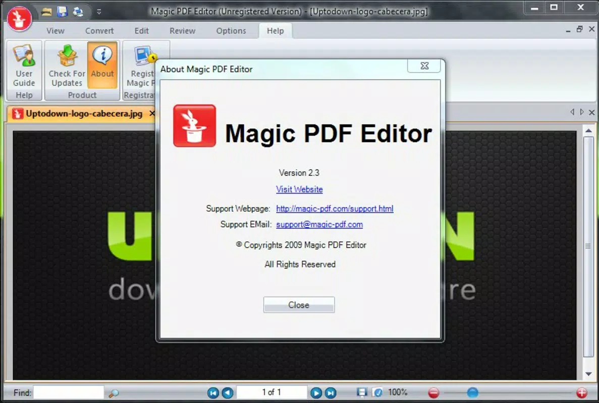Image resolution: width=599 pixels, height=403 pixels.
Task: Click the fit page icon beside 100%
Action: coord(377,392)
